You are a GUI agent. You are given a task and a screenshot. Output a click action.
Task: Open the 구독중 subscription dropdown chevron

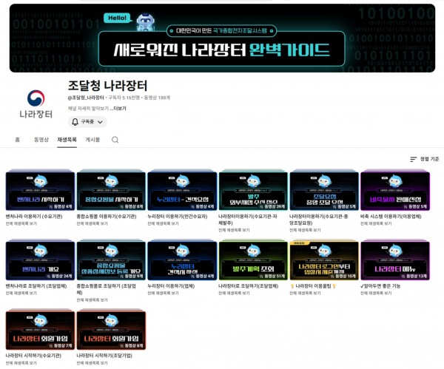coord(100,122)
